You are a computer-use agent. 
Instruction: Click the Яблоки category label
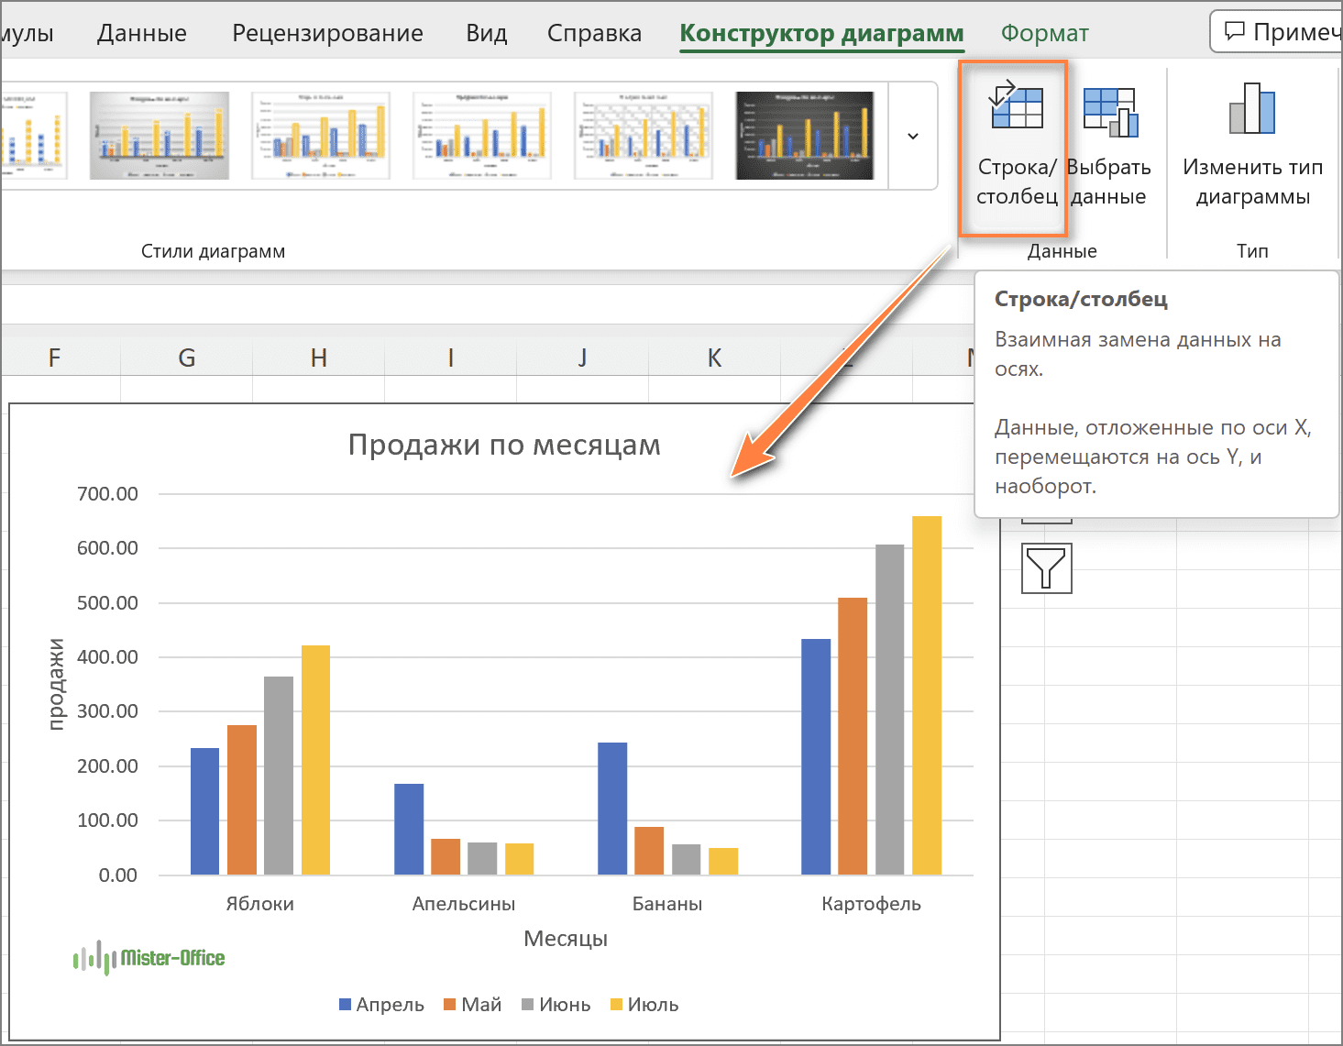click(x=260, y=904)
